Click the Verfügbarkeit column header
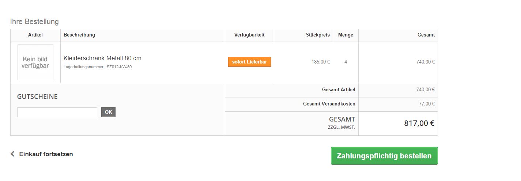Image resolution: width=521 pixels, height=181 pixels. tap(249, 35)
